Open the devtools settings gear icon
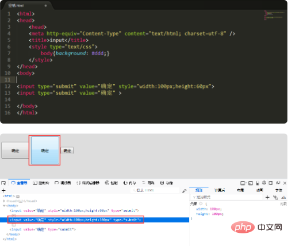 (x=264, y=183)
